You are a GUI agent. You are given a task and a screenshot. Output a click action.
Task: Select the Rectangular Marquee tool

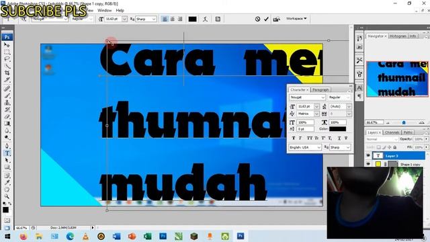pos(7,52)
